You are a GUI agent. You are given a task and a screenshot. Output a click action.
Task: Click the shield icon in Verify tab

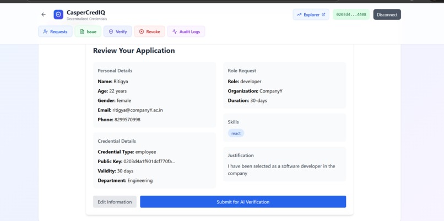pos(111,31)
